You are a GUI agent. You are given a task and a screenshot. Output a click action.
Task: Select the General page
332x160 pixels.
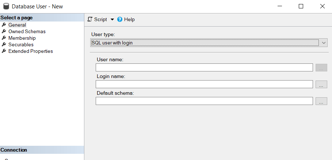coord(17,25)
